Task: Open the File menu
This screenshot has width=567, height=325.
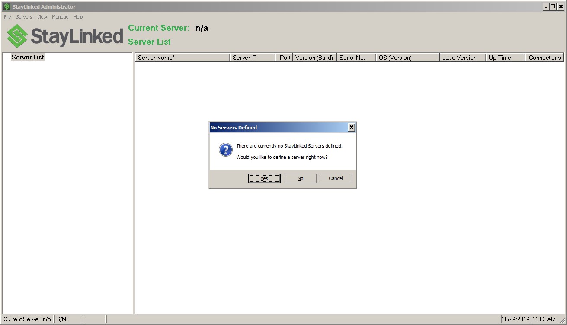Action: tap(7, 17)
